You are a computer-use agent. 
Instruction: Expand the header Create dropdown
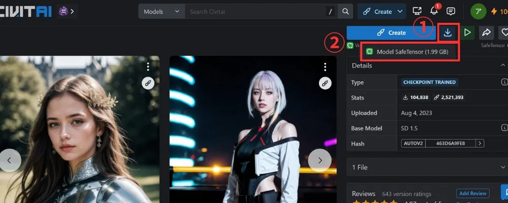[401, 11]
